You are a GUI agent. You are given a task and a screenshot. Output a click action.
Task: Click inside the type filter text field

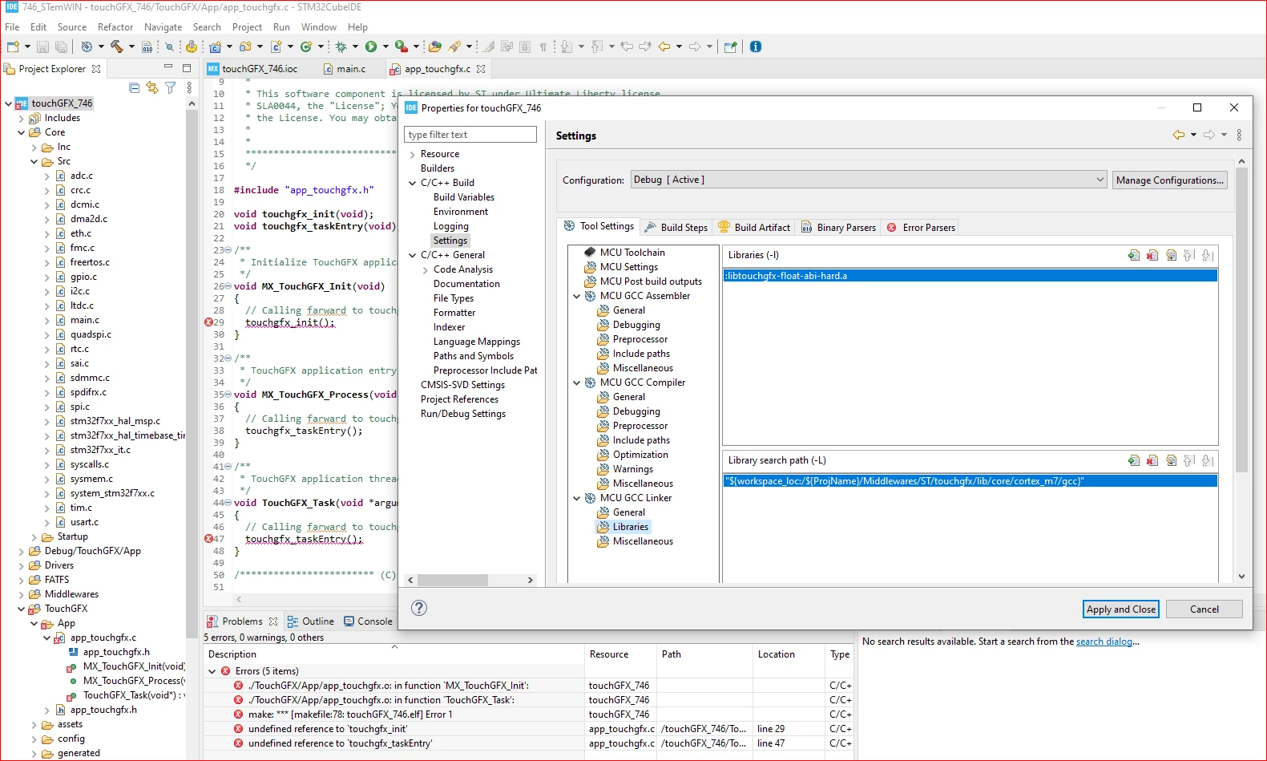(470, 135)
